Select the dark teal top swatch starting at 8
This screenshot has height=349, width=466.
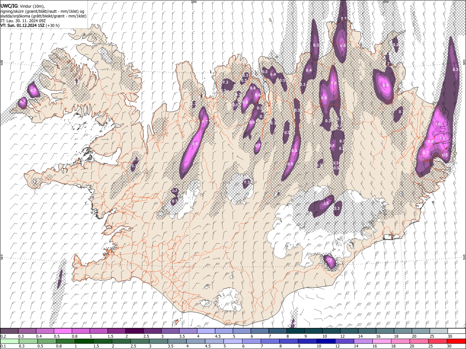tap(295, 331)
